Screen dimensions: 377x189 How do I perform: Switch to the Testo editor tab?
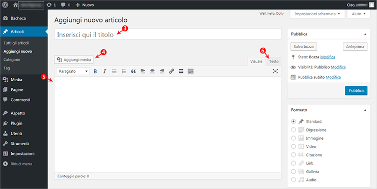274,61
